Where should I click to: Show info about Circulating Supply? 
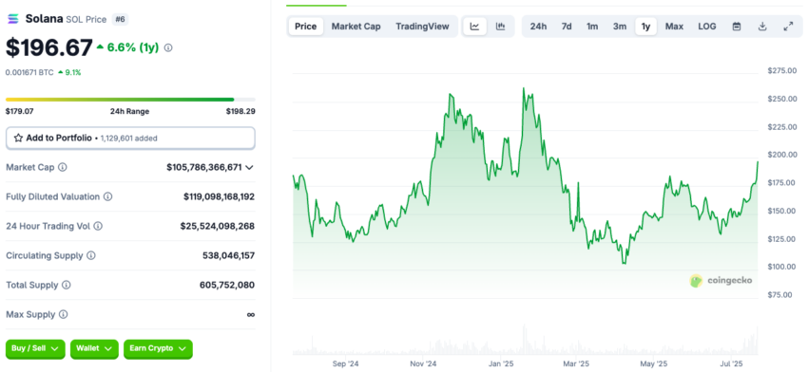click(90, 255)
